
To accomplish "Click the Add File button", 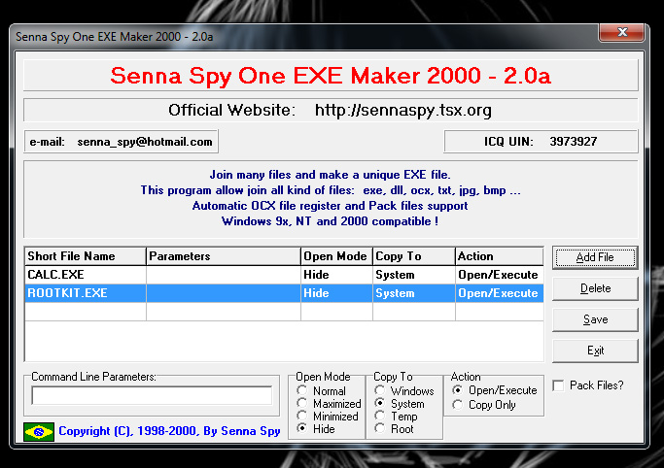I will [x=595, y=257].
